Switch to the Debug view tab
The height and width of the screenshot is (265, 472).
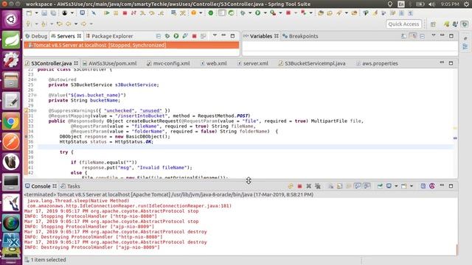[36, 36]
